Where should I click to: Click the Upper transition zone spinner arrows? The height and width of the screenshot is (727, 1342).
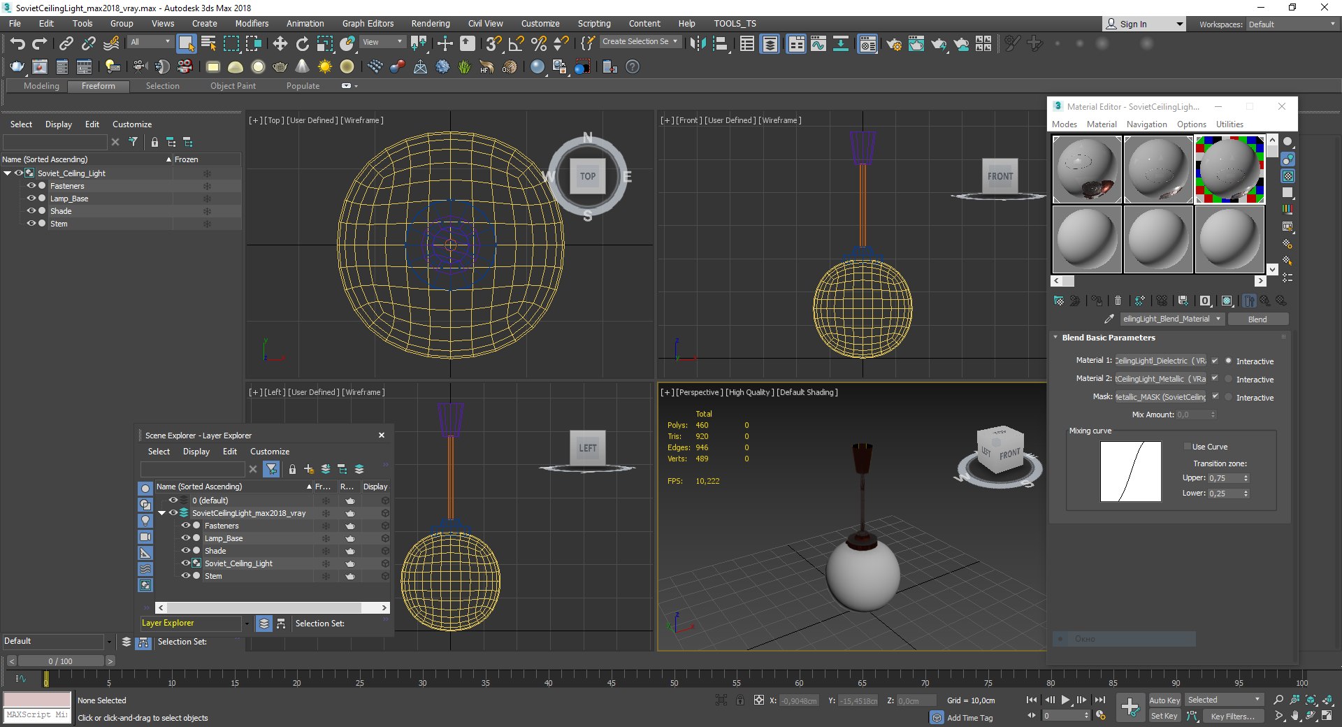[1246, 478]
